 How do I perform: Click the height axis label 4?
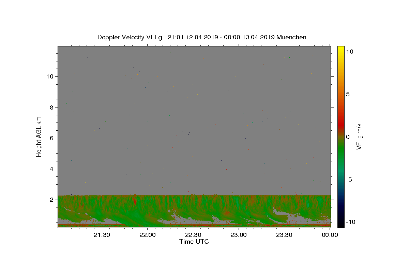click(x=52, y=169)
